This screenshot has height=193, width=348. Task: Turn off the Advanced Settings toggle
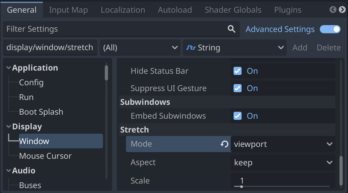click(x=330, y=29)
